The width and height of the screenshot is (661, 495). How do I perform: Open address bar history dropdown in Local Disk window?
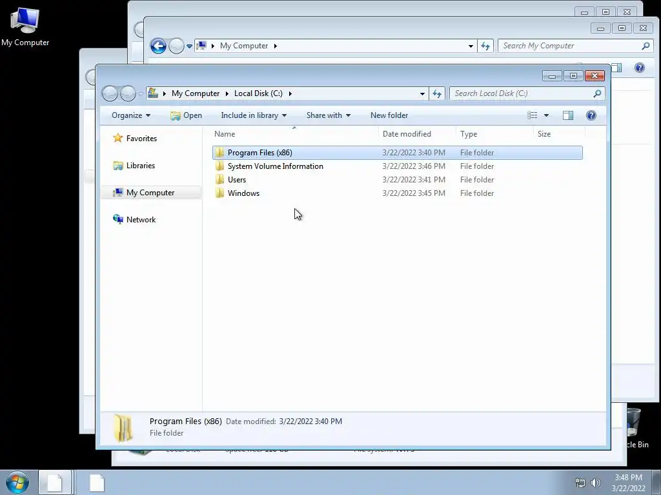tap(422, 93)
